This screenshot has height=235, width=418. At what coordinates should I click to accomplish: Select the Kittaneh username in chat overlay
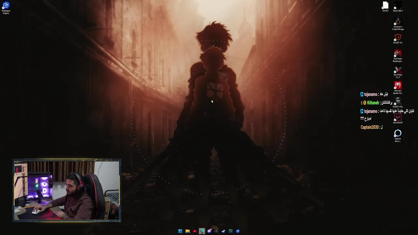coord(373,103)
